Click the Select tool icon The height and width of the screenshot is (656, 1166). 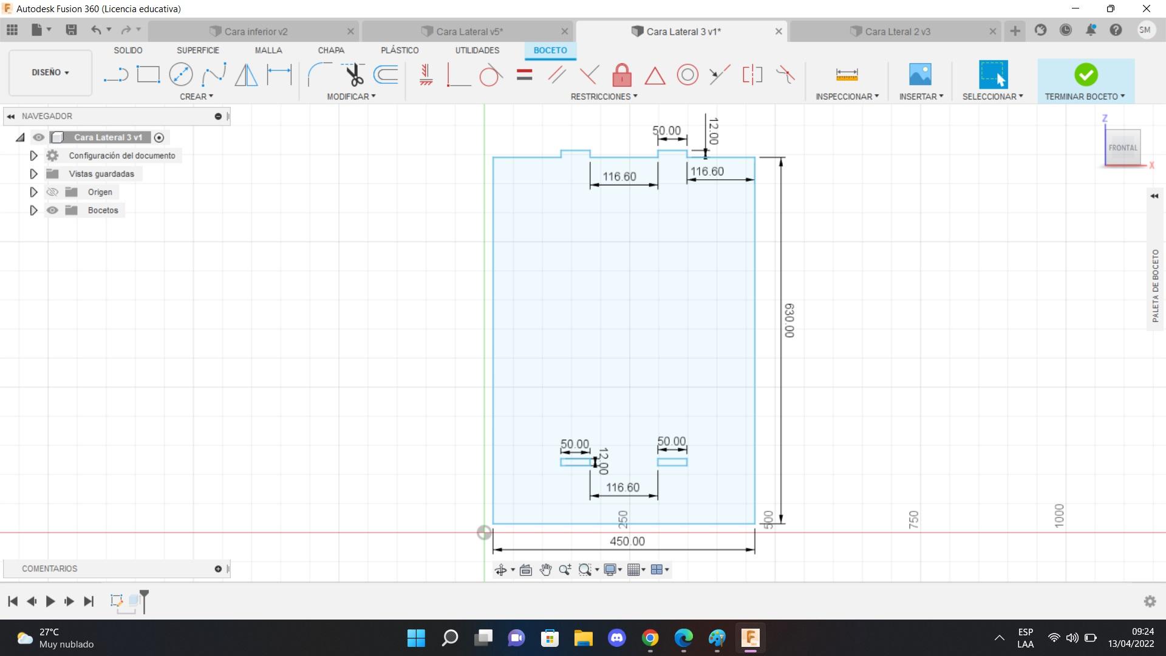993,74
